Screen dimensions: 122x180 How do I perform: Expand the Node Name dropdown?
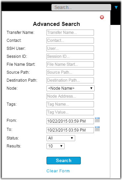click(x=71, y=88)
